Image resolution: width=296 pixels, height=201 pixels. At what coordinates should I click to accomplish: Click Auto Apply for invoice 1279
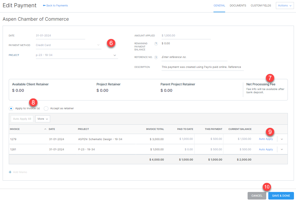click(266, 139)
